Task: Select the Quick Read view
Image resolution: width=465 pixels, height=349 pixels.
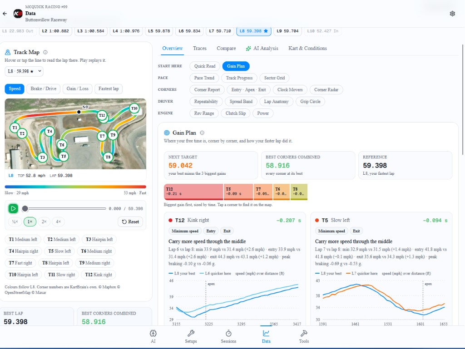Action: [x=205, y=66]
